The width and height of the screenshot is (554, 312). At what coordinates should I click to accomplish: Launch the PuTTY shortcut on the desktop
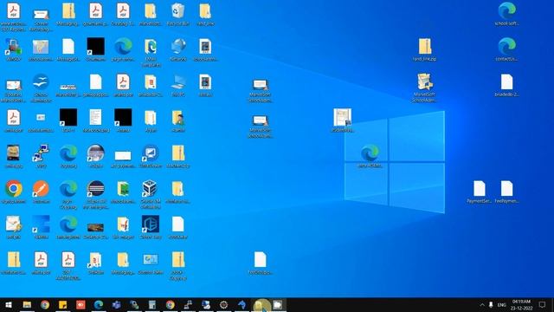pyautogui.click(x=41, y=153)
